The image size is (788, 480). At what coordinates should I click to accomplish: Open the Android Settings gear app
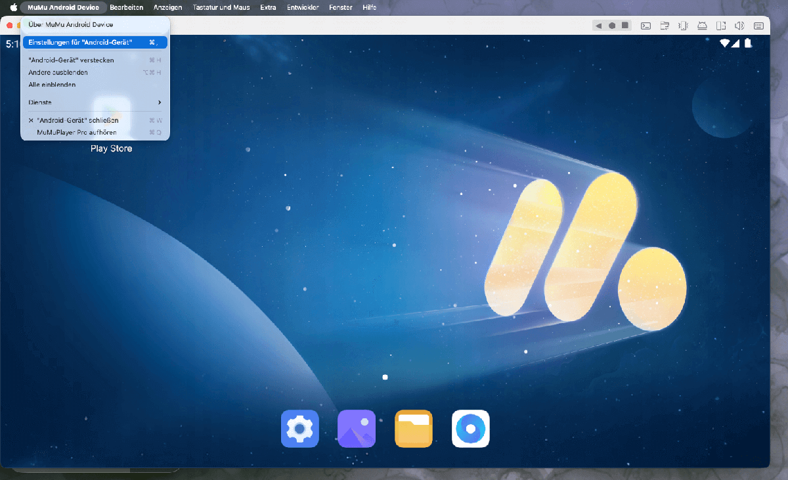pyautogui.click(x=299, y=428)
